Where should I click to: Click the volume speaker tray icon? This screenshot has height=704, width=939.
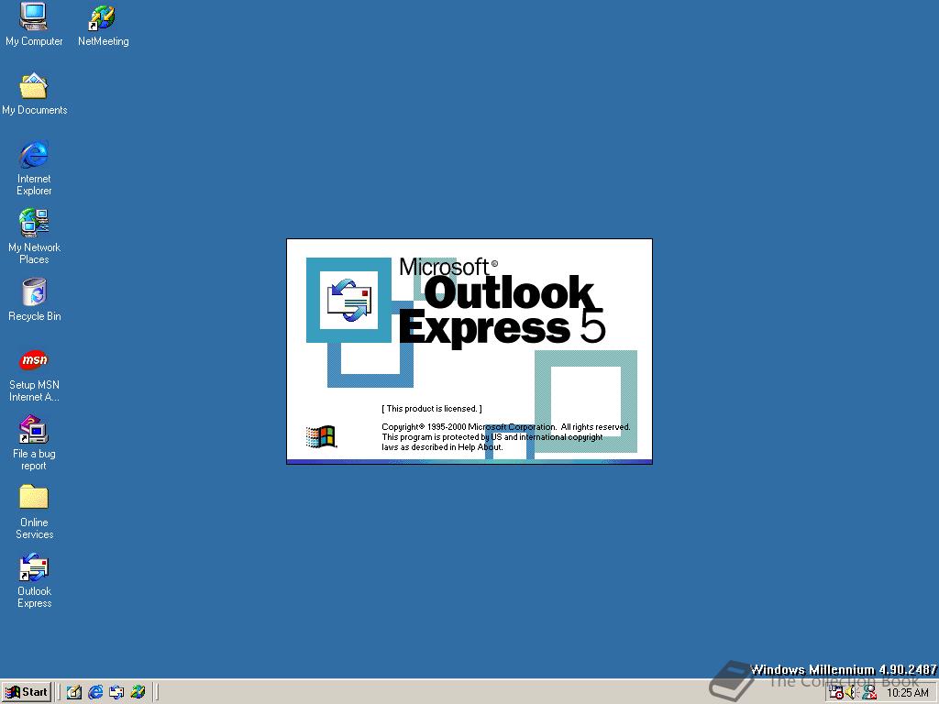pyautogui.click(x=852, y=693)
